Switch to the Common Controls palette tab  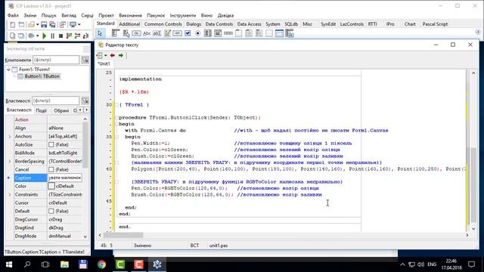[x=163, y=23]
